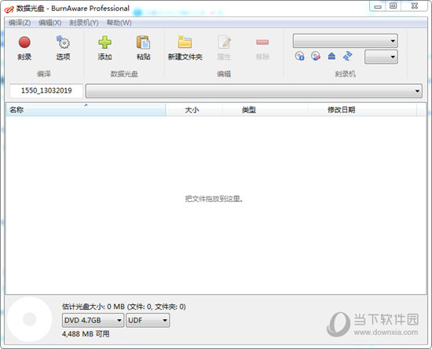This screenshot has height=349, width=432.
Task: Click the 估计光盘大小 status text
Action: point(123,307)
